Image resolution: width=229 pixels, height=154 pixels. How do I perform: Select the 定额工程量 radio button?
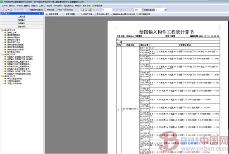(x=63, y=14)
